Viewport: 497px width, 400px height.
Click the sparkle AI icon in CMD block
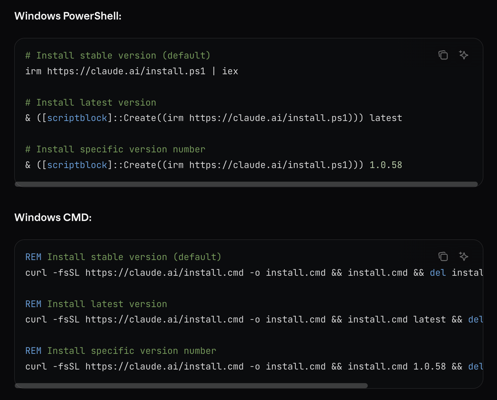463,257
